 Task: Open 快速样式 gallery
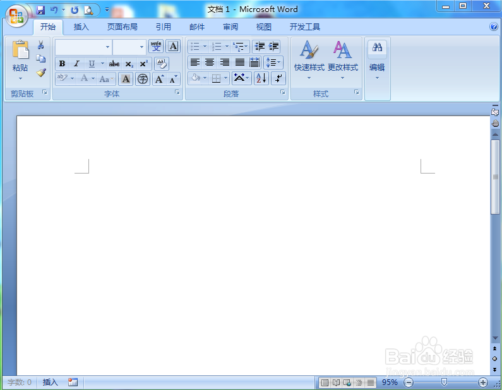pyautogui.click(x=309, y=59)
